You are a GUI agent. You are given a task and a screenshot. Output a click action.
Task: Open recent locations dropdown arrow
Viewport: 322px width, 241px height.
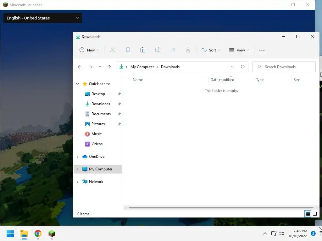pyautogui.click(x=100, y=67)
